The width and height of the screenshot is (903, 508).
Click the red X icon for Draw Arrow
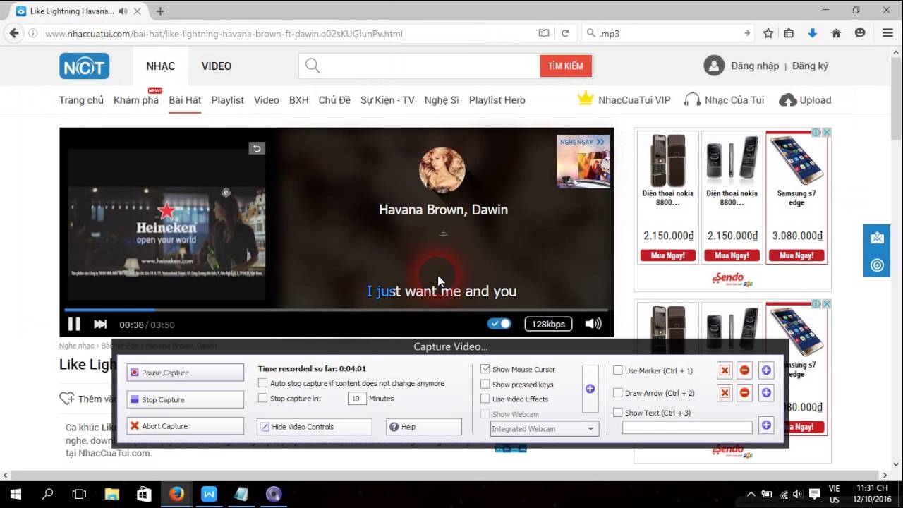point(725,393)
